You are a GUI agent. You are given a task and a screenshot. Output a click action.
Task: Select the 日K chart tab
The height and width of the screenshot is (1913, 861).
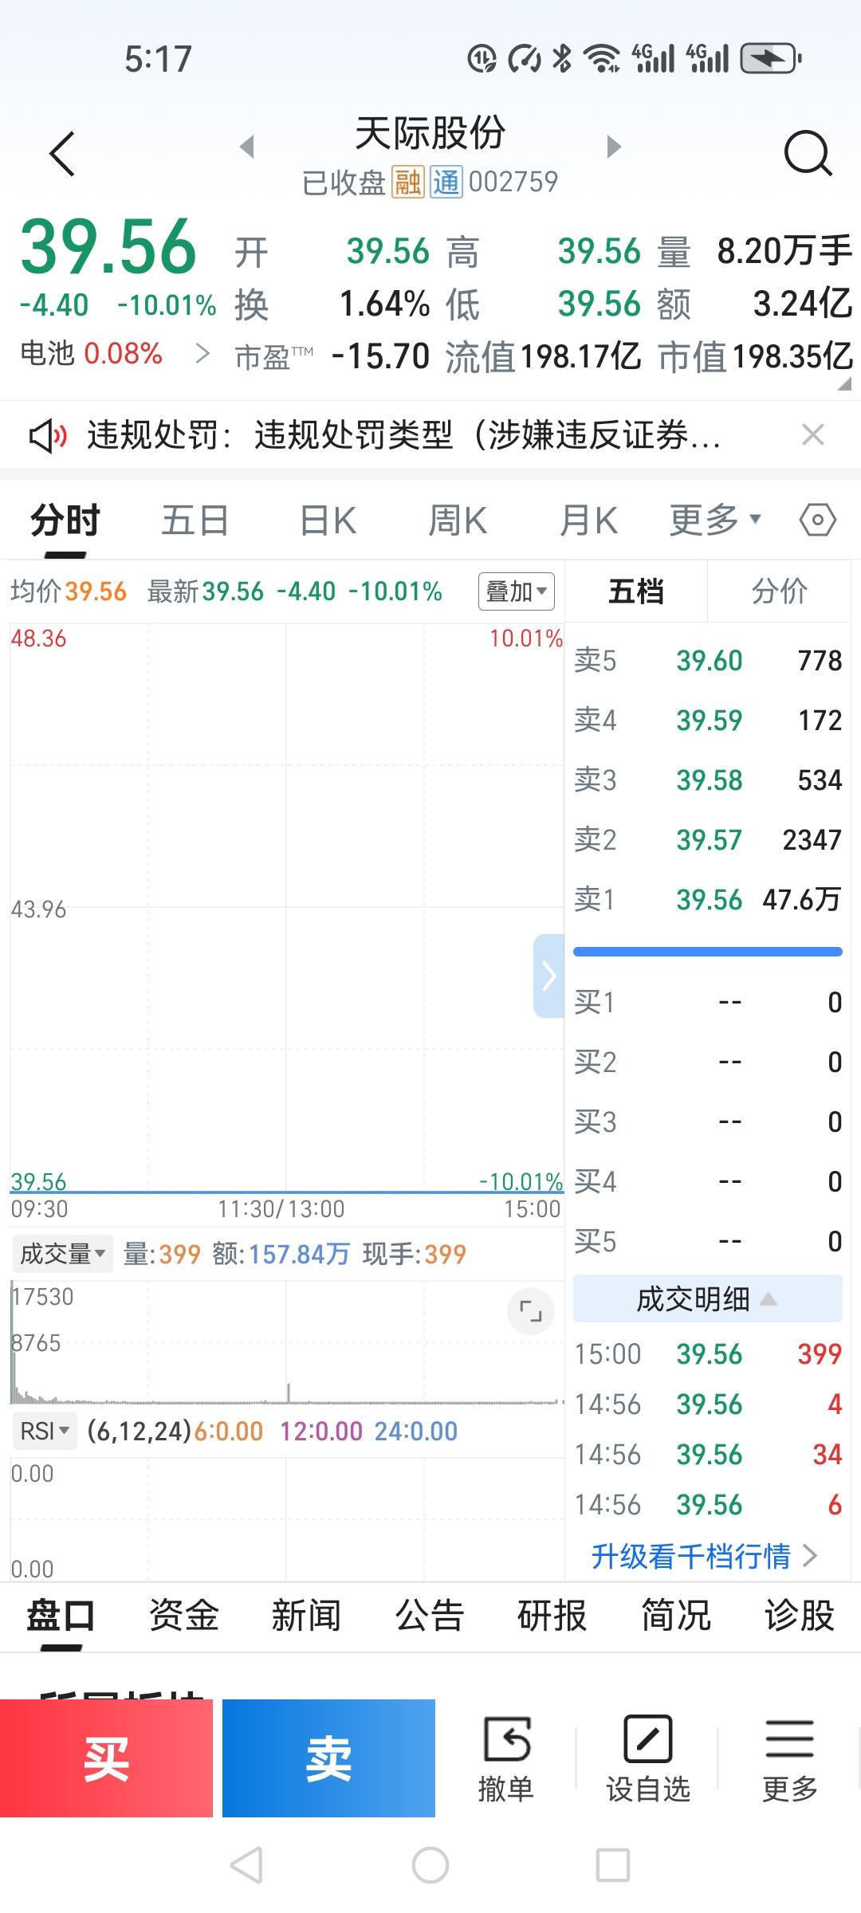tap(328, 521)
